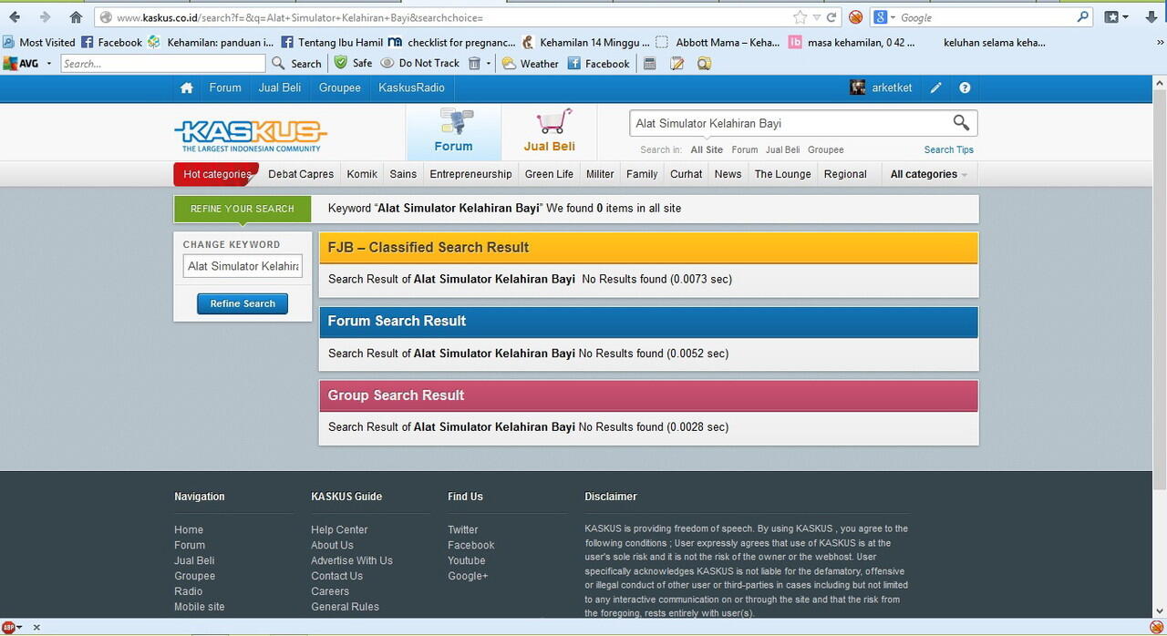
Task: Open the Komik category
Action: 362,174
